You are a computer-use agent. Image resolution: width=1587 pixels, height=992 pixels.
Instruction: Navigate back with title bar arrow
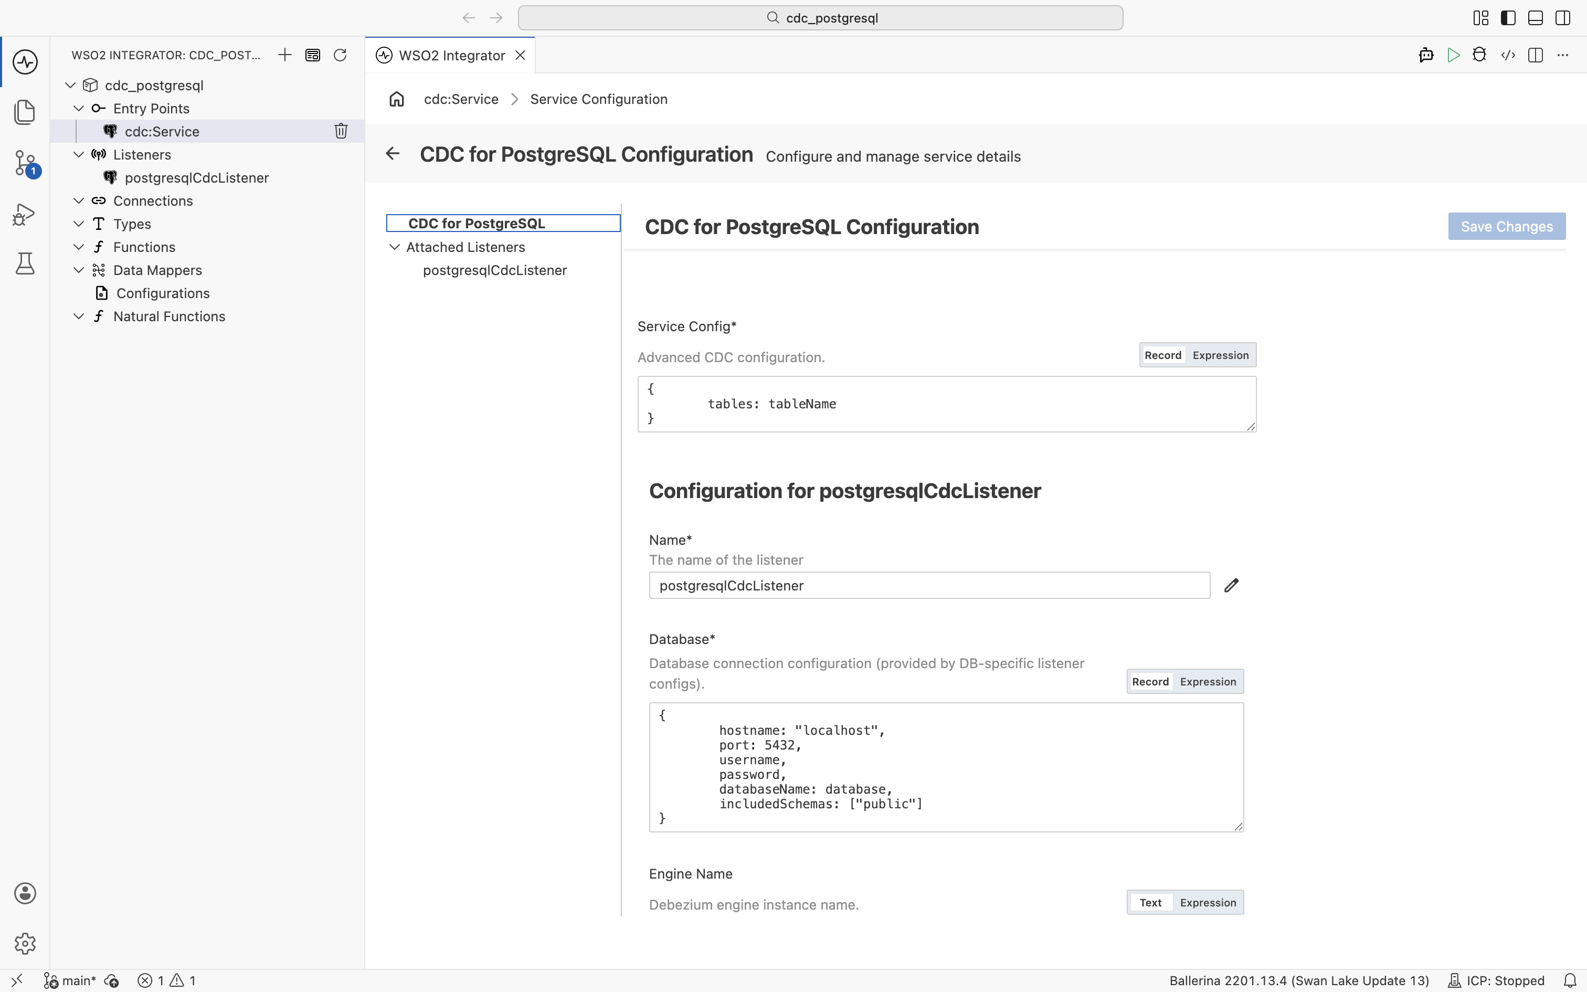pyautogui.click(x=468, y=18)
